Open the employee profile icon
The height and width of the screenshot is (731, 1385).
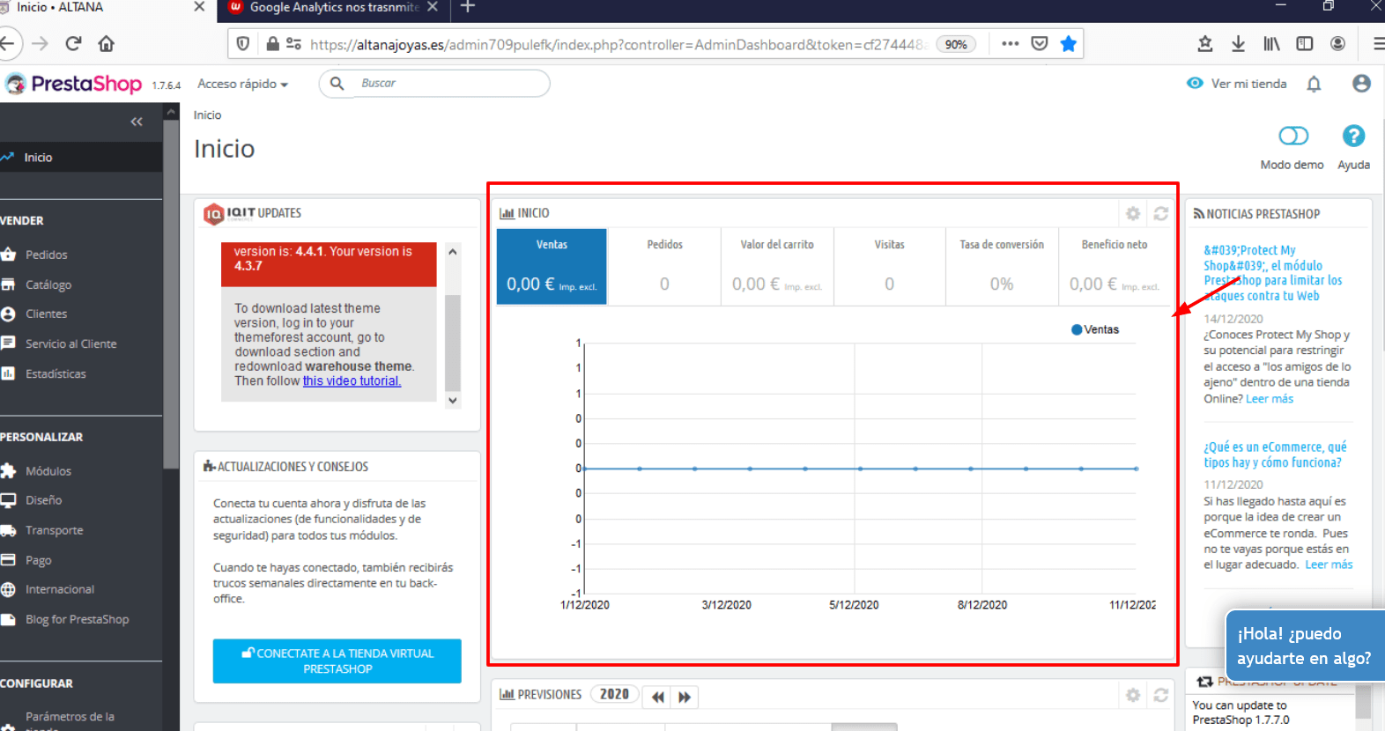pos(1361,83)
